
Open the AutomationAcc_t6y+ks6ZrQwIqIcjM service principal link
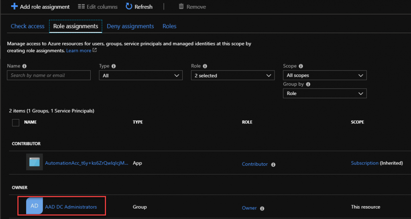pos(87,163)
